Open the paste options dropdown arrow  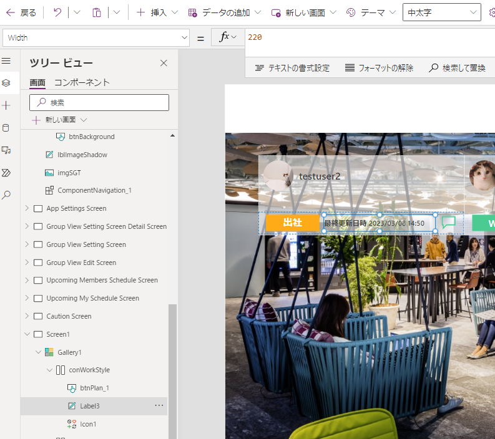[x=117, y=12]
